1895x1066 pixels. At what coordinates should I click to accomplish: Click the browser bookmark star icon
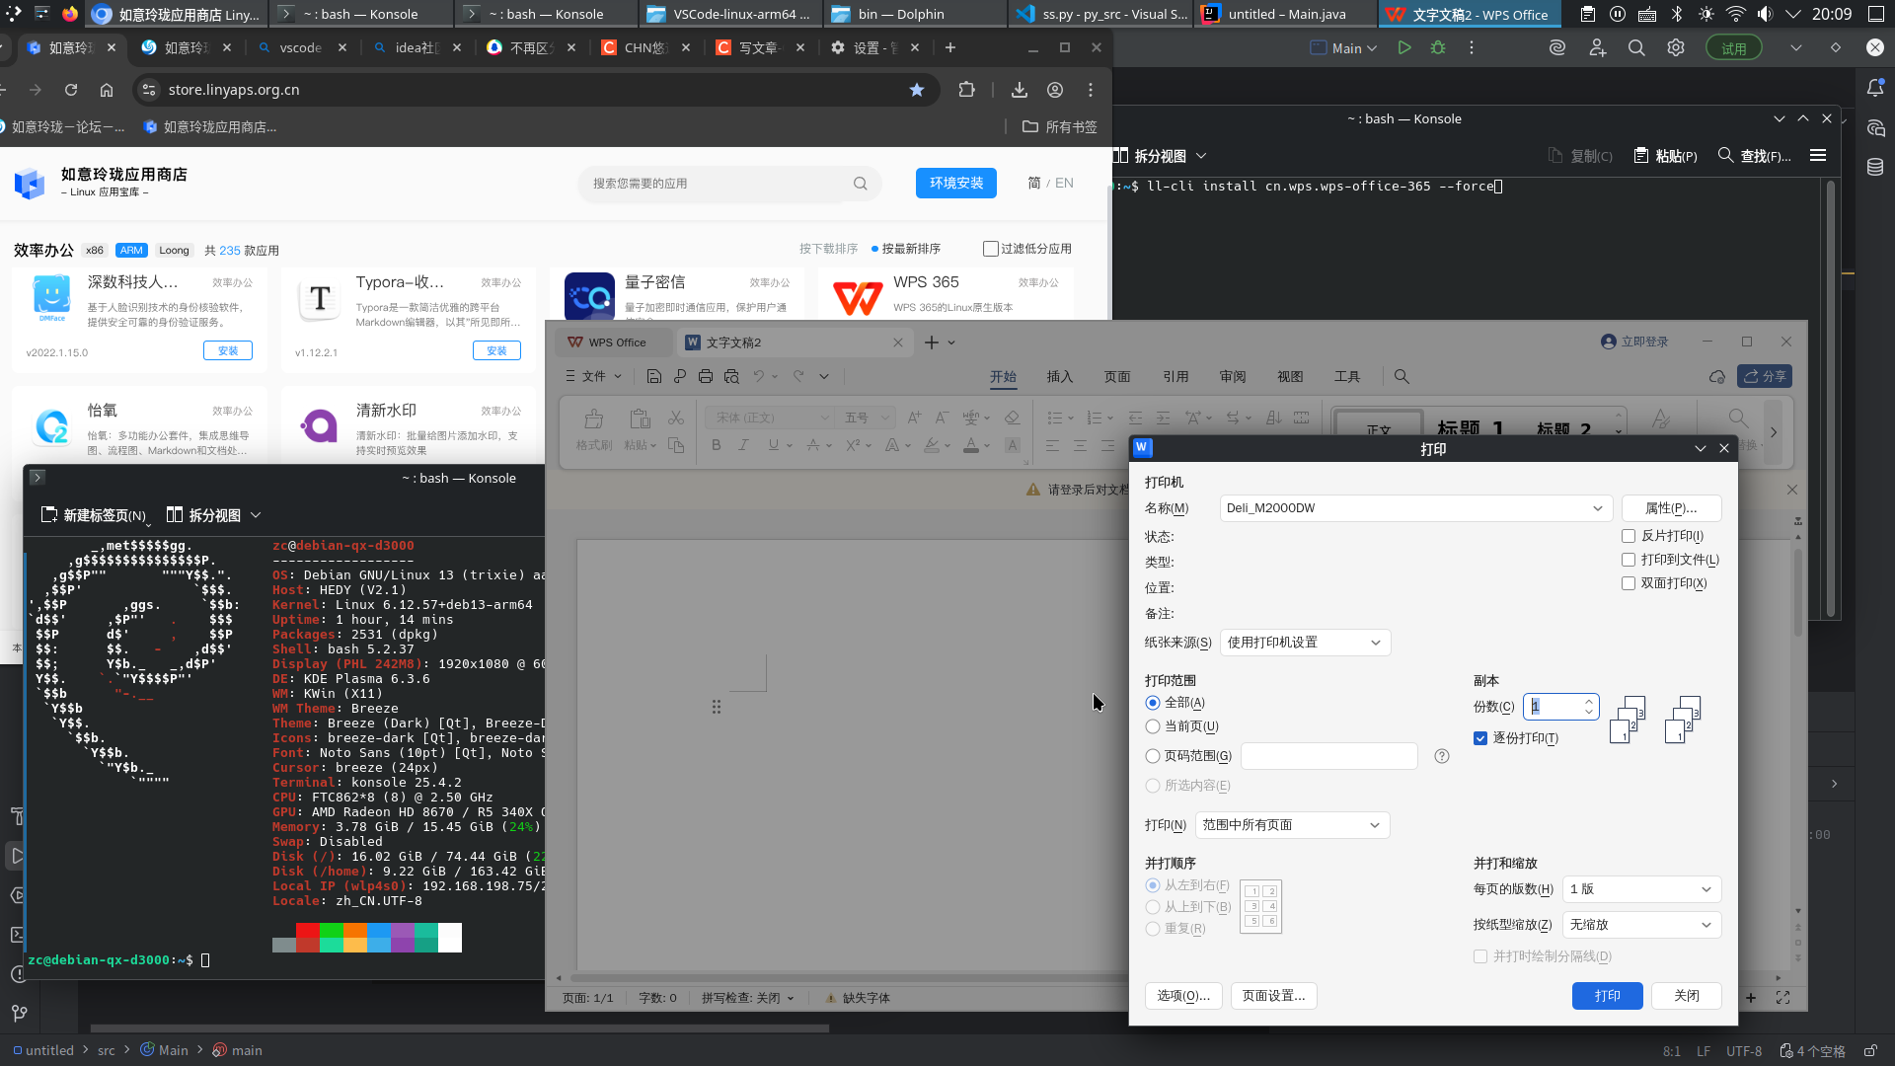coord(917,90)
